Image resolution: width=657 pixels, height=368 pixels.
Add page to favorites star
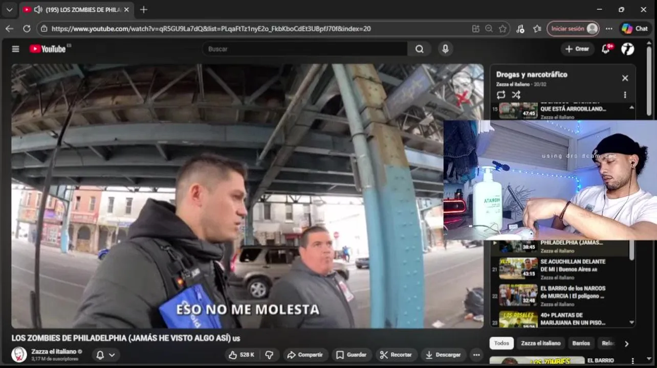pyautogui.click(x=502, y=29)
